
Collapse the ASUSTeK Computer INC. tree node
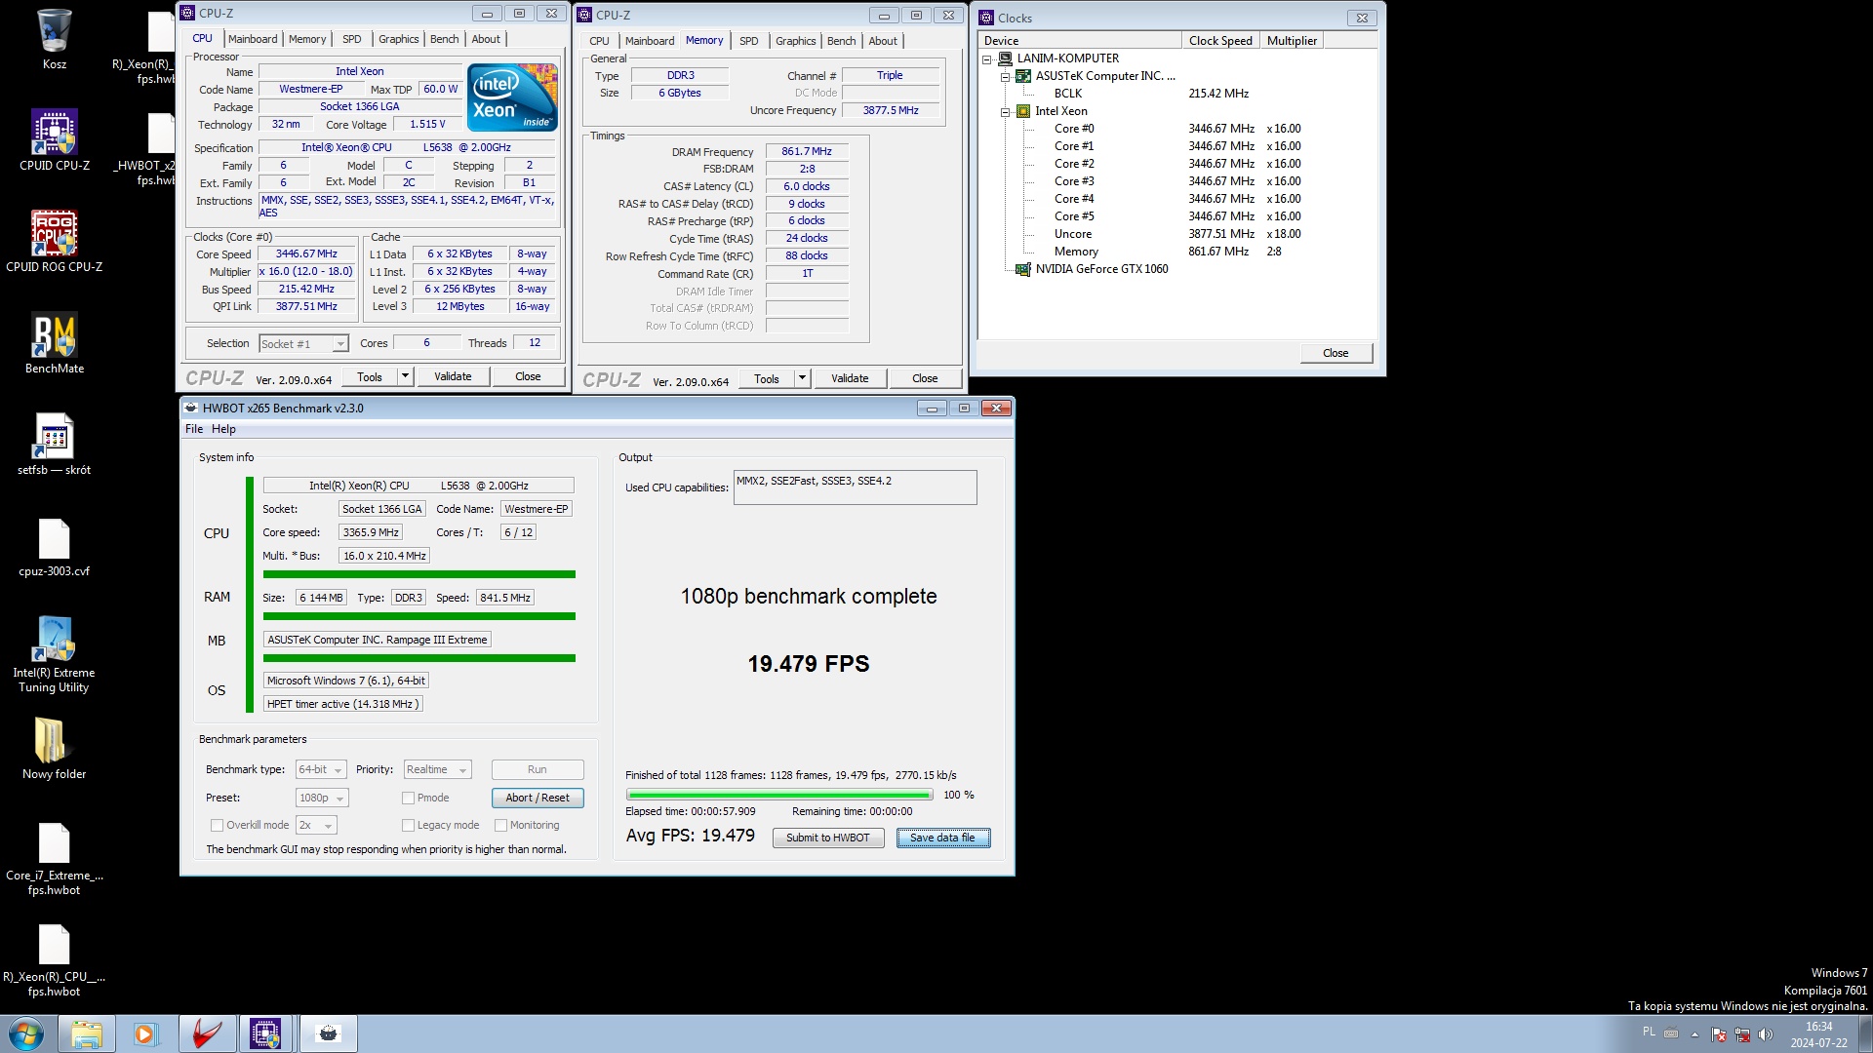tap(1005, 76)
